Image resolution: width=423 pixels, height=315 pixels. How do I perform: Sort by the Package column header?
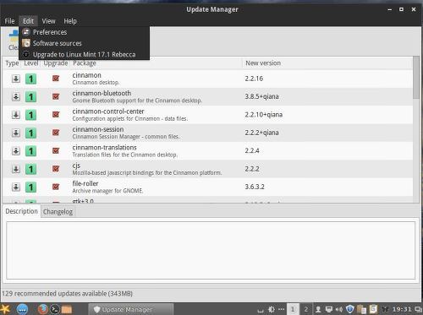pos(85,63)
